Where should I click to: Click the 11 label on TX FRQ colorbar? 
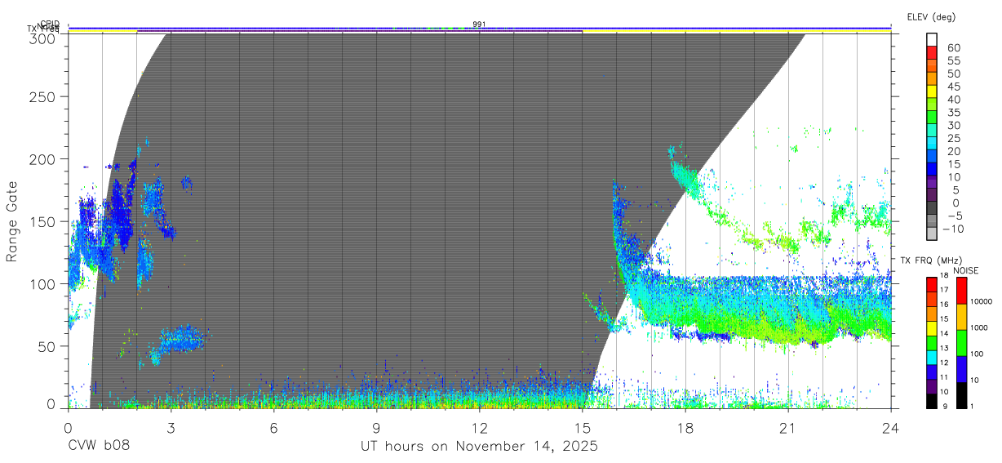945,377
